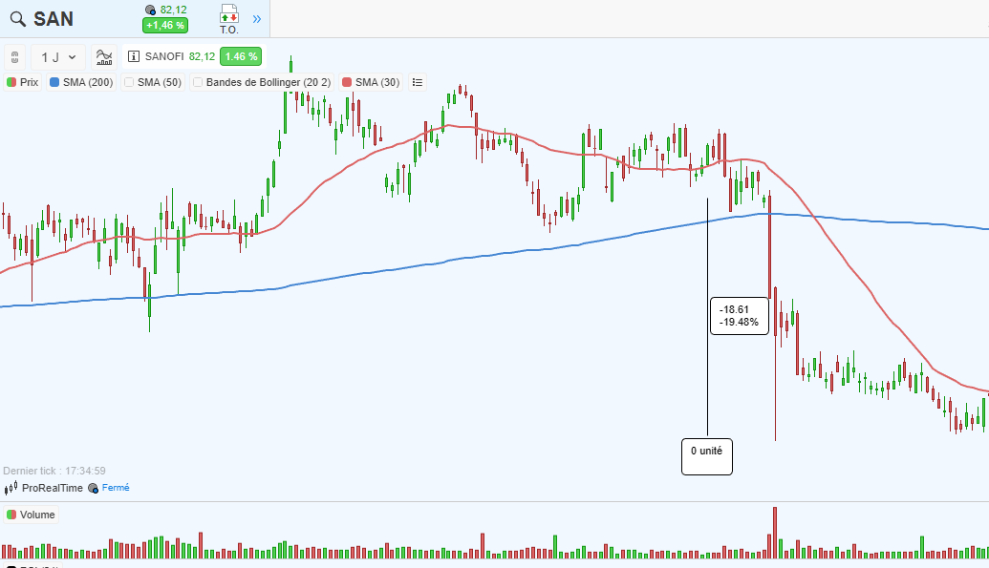Open the indicators chart icon

tap(105, 57)
